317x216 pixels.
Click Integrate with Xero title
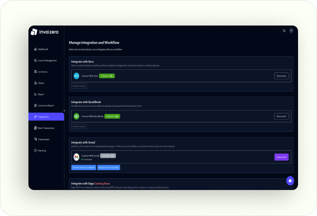[x=82, y=62]
